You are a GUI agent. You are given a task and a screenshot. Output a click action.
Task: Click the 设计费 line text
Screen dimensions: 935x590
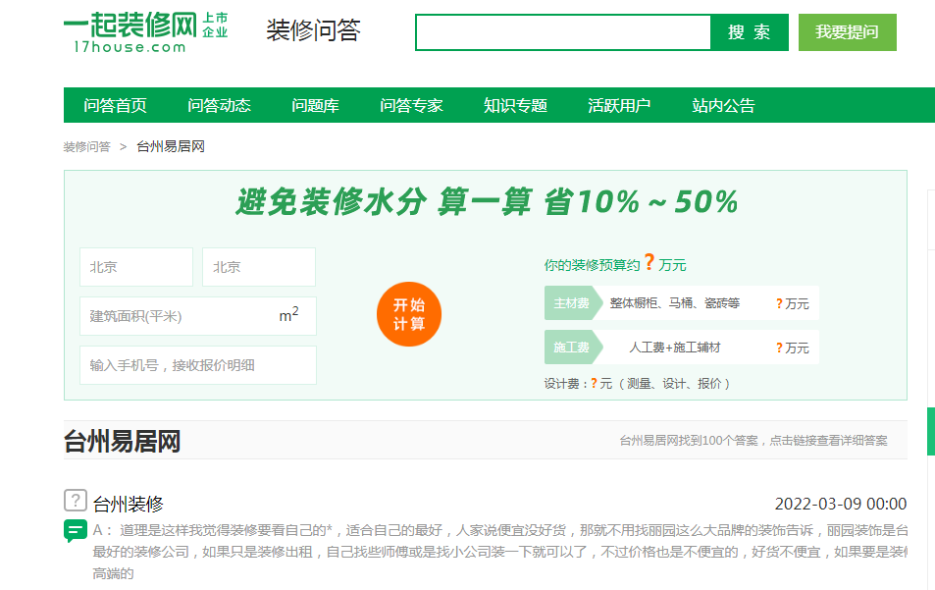tap(637, 384)
